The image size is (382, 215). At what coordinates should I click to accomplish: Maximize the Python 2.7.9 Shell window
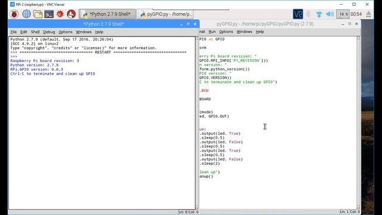[188, 24]
